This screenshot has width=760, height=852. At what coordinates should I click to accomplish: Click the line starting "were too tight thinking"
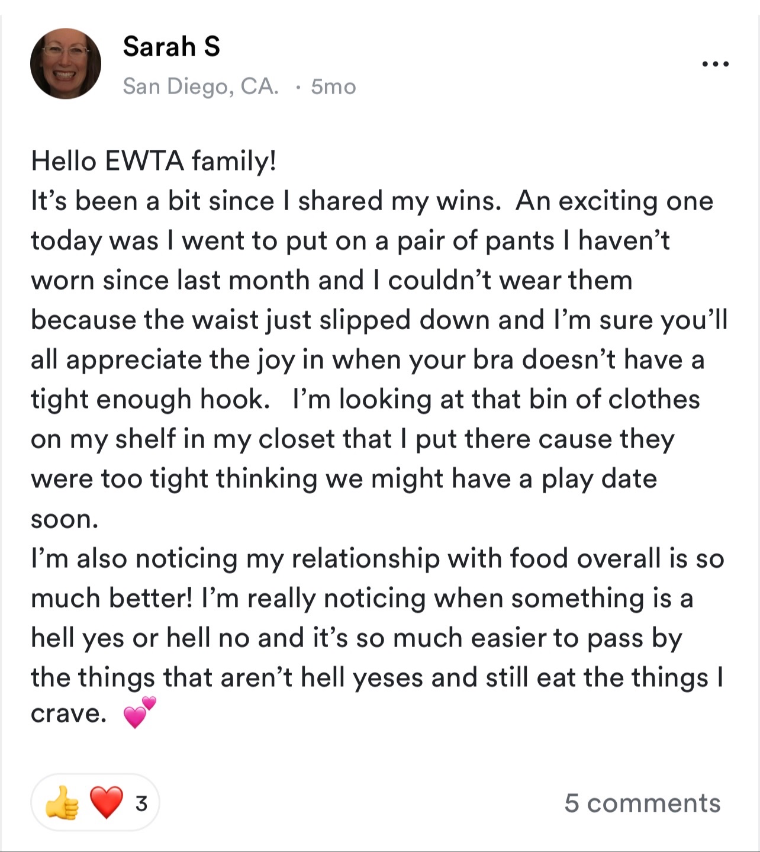coord(344,478)
